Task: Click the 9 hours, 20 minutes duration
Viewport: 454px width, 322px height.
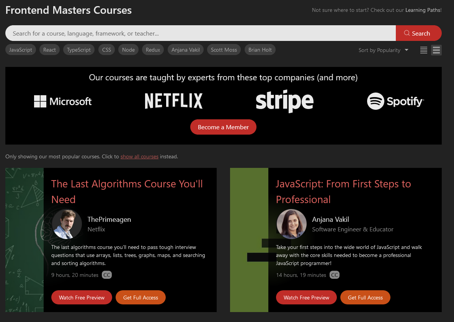Action: (75, 275)
